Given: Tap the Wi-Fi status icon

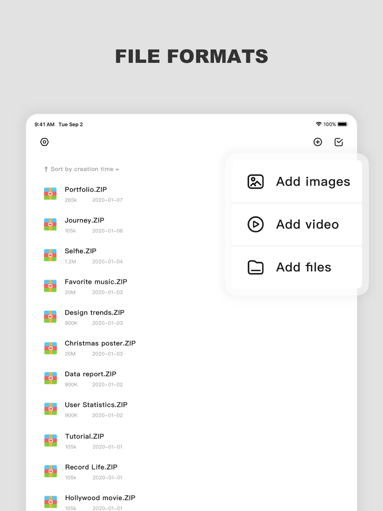Looking at the screenshot, I should pyautogui.click(x=319, y=124).
